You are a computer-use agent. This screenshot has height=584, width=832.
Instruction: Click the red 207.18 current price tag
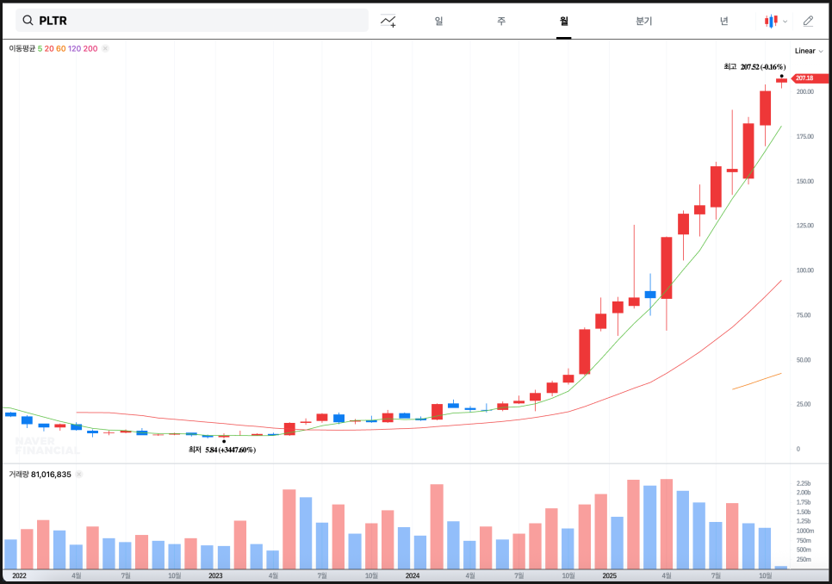coord(804,78)
